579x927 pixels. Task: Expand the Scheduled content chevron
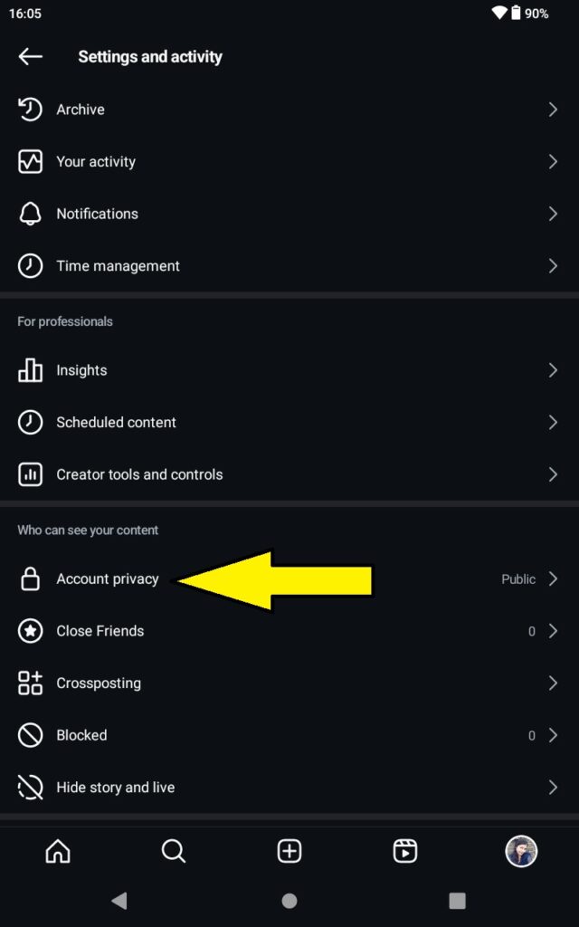(553, 422)
